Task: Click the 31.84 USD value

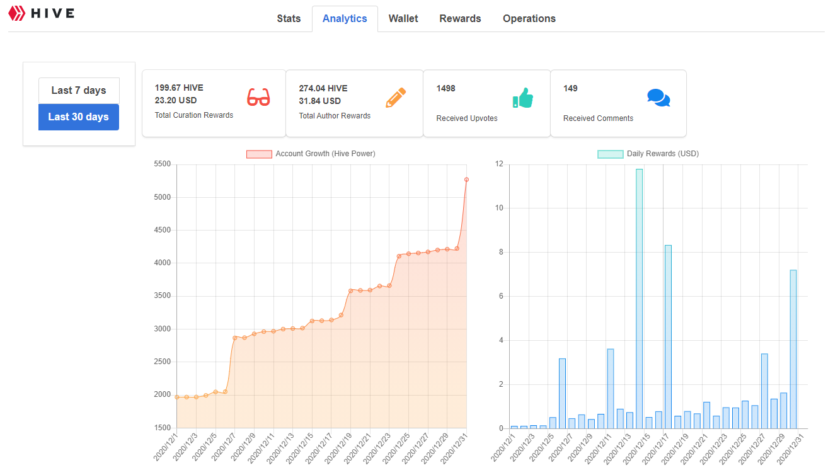Action: (x=320, y=101)
